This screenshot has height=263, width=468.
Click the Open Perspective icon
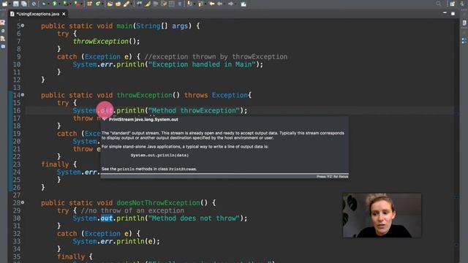click(x=453, y=4)
